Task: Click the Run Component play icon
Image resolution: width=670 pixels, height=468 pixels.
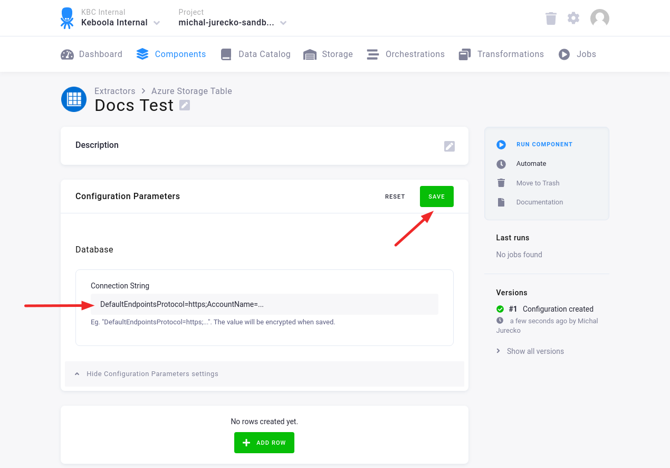Action: point(501,145)
